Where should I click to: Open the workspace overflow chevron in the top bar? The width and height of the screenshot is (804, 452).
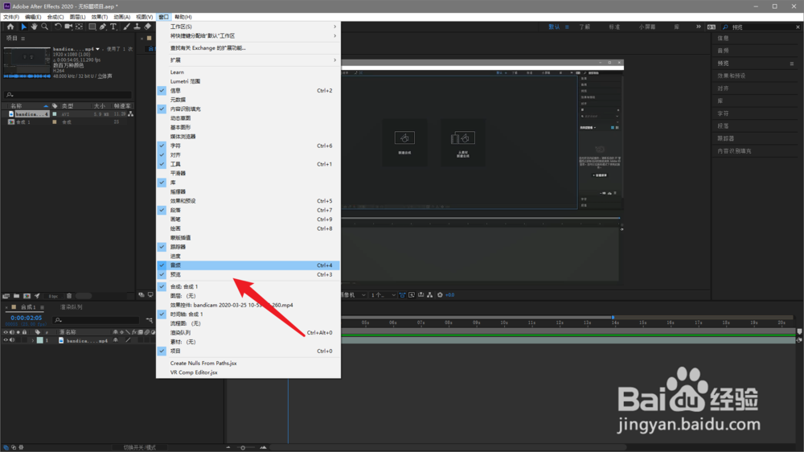[x=699, y=27]
